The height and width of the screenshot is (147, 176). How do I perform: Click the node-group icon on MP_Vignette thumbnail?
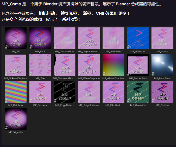(x=7, y=128)
